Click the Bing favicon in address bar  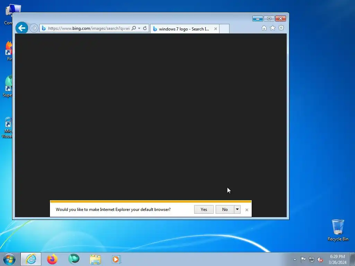(44, 28)
